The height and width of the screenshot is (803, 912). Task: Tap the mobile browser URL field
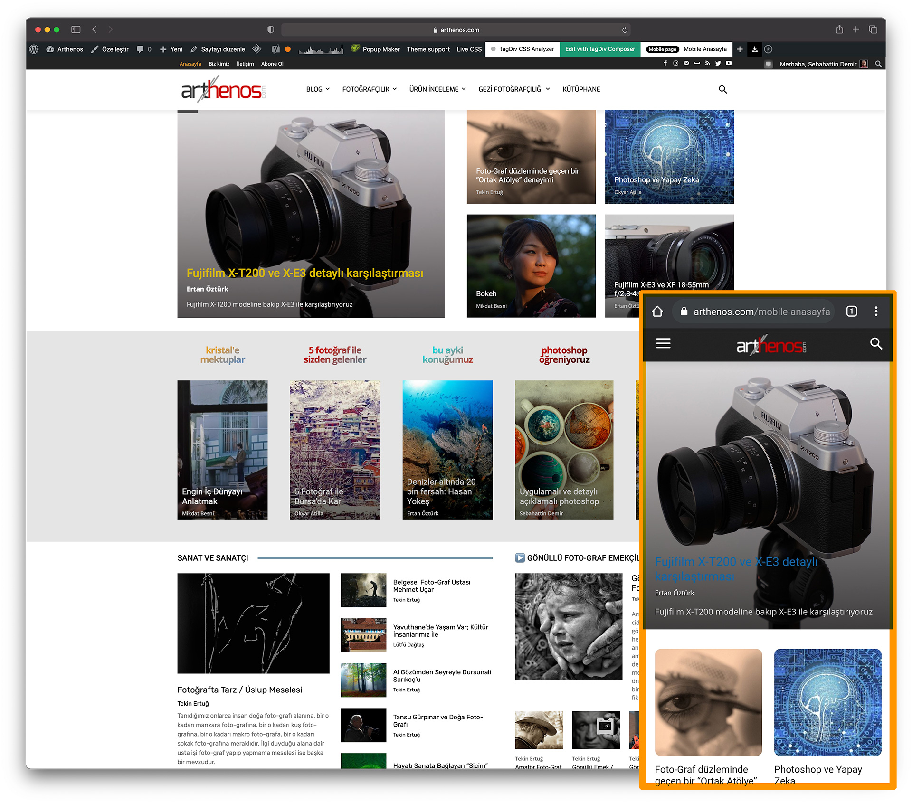(x=754, y=312)
